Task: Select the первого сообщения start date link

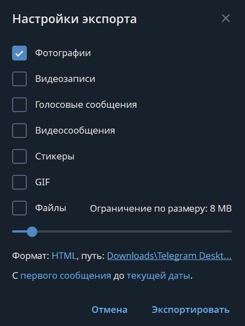Action: coord(66,275)
